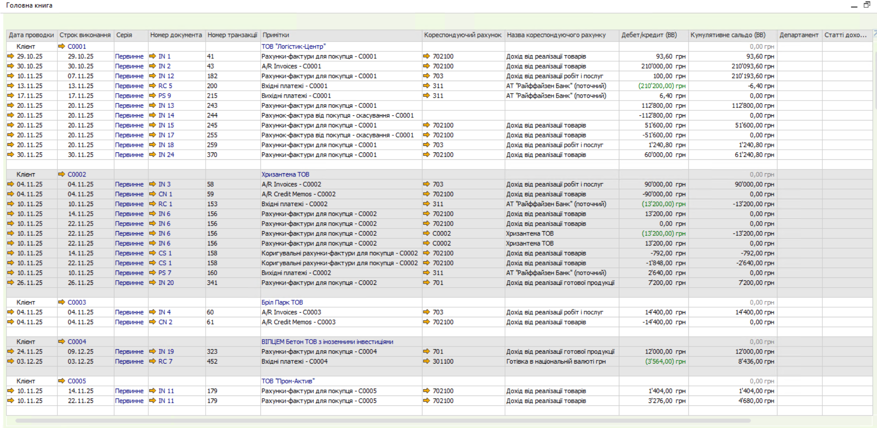Screen dimensions: 877x428
Task: Click the arrow before account 301100
Action: pyautogui.click(x=427, y=362)
